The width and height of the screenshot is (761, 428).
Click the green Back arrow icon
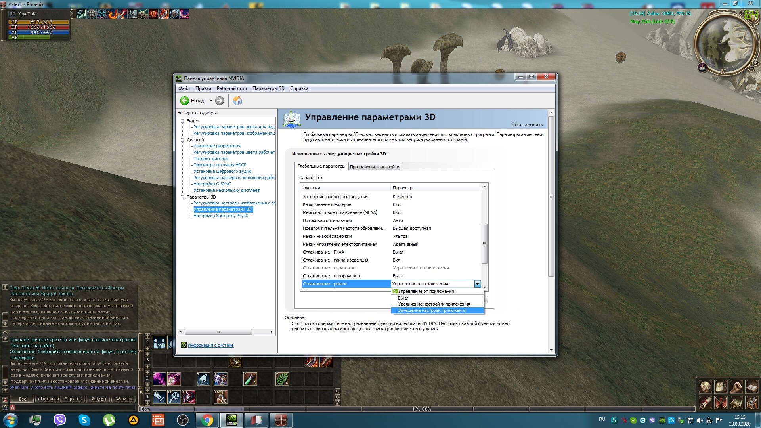click(185, 101)
